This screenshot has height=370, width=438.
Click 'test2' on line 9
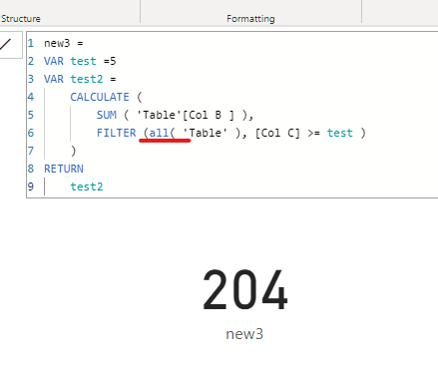[x=87, y=186]
